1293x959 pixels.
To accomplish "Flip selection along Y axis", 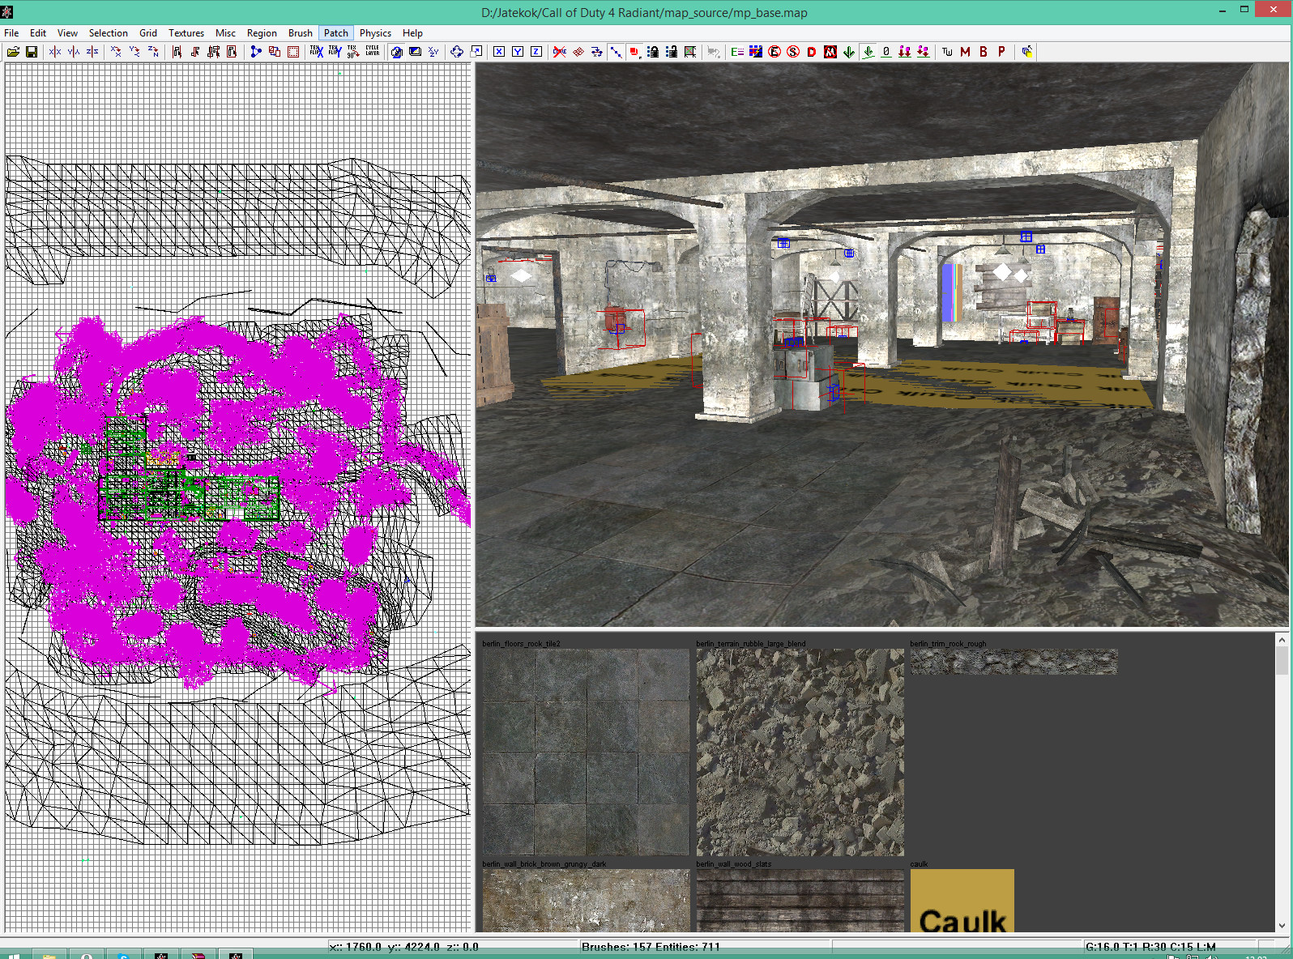I will [74, 52].
